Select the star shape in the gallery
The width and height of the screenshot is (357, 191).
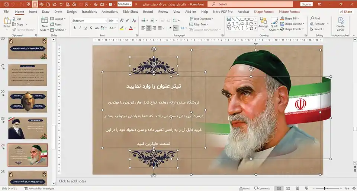(251, 29)
